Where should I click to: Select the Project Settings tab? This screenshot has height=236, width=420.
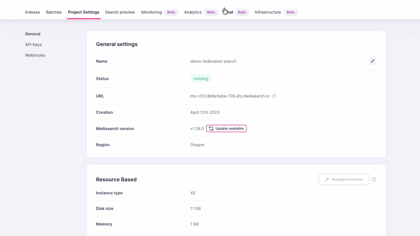(84, 12)
